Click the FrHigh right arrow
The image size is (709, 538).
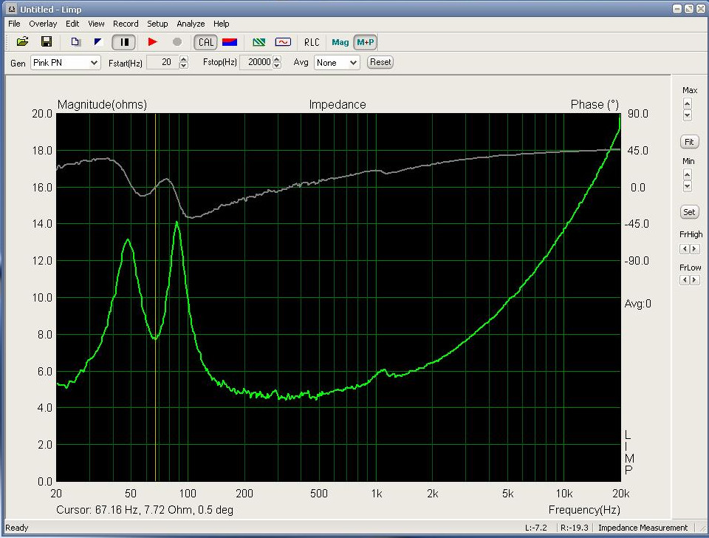point(695,249)
